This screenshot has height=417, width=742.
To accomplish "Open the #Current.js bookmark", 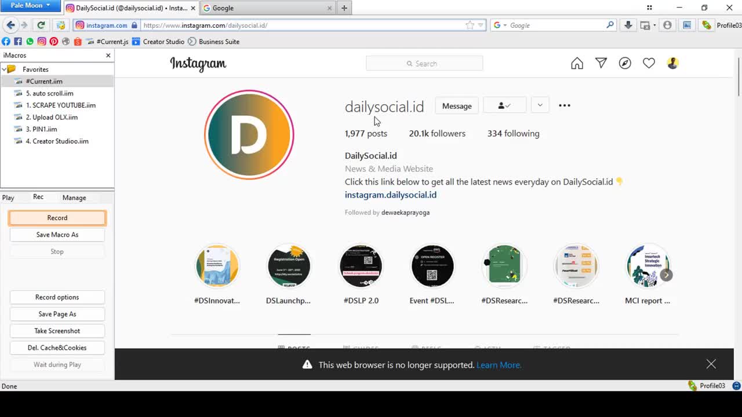I will (x=107, y=41).
